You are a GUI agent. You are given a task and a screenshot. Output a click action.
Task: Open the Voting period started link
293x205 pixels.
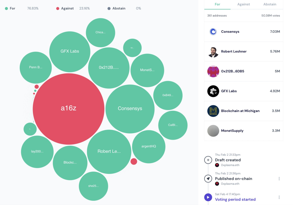pyautogui.click(x=235, y=199)
